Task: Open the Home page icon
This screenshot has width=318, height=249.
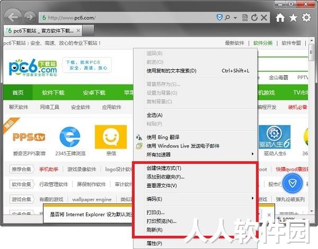Action: [x=280, y=17]
